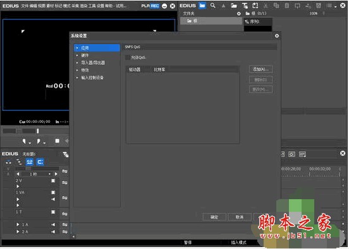Click the paste clipboard icon in bin toolbar

click(x=287, y=6)
